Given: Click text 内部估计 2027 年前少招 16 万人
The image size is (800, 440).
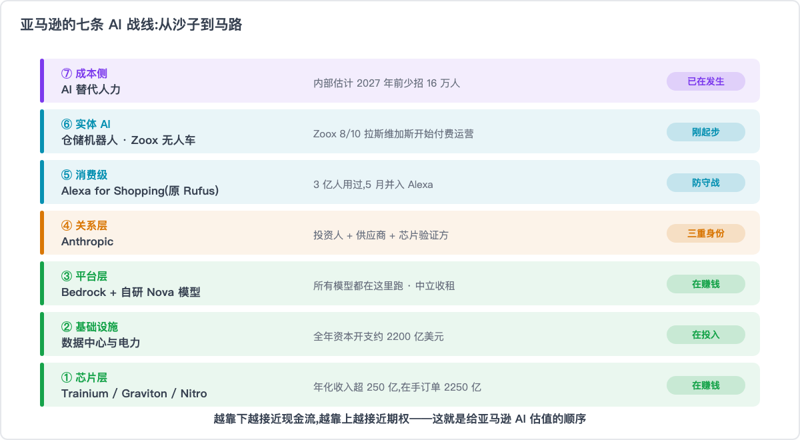Looking at the screenshot, I should pos(387,83).
